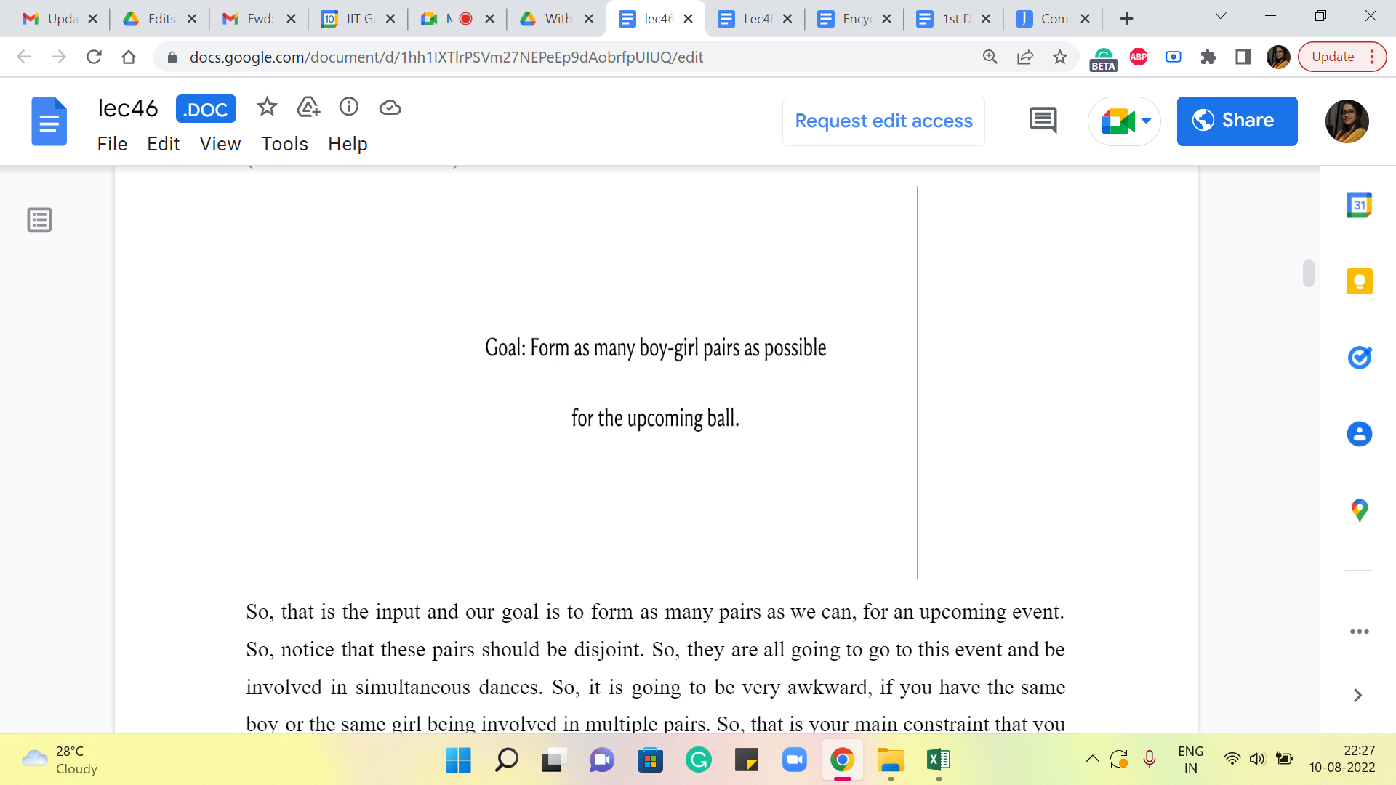The image size is (1396, 785).
Task: Open the Tools menu
Action: [284, 144]
